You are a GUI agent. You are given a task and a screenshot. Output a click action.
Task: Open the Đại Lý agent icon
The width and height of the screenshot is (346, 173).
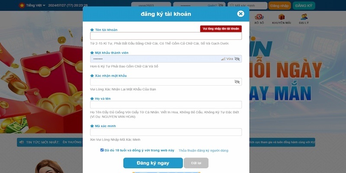click(304, 17)
